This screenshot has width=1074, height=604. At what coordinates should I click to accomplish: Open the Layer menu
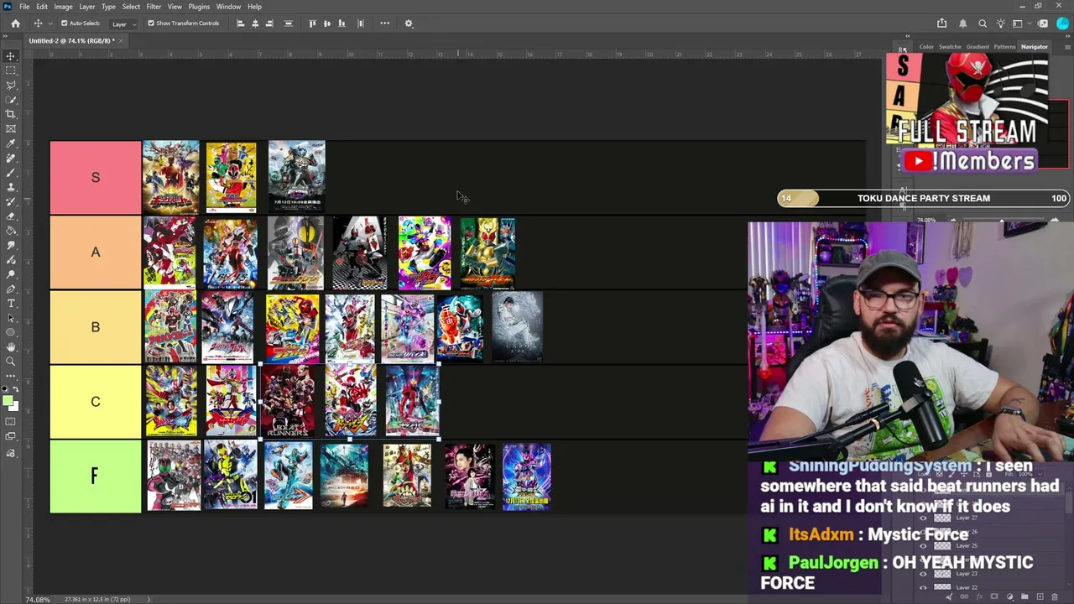point(87,7)
